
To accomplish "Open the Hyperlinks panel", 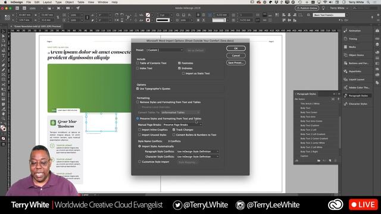I will click(x=357, y=71).
